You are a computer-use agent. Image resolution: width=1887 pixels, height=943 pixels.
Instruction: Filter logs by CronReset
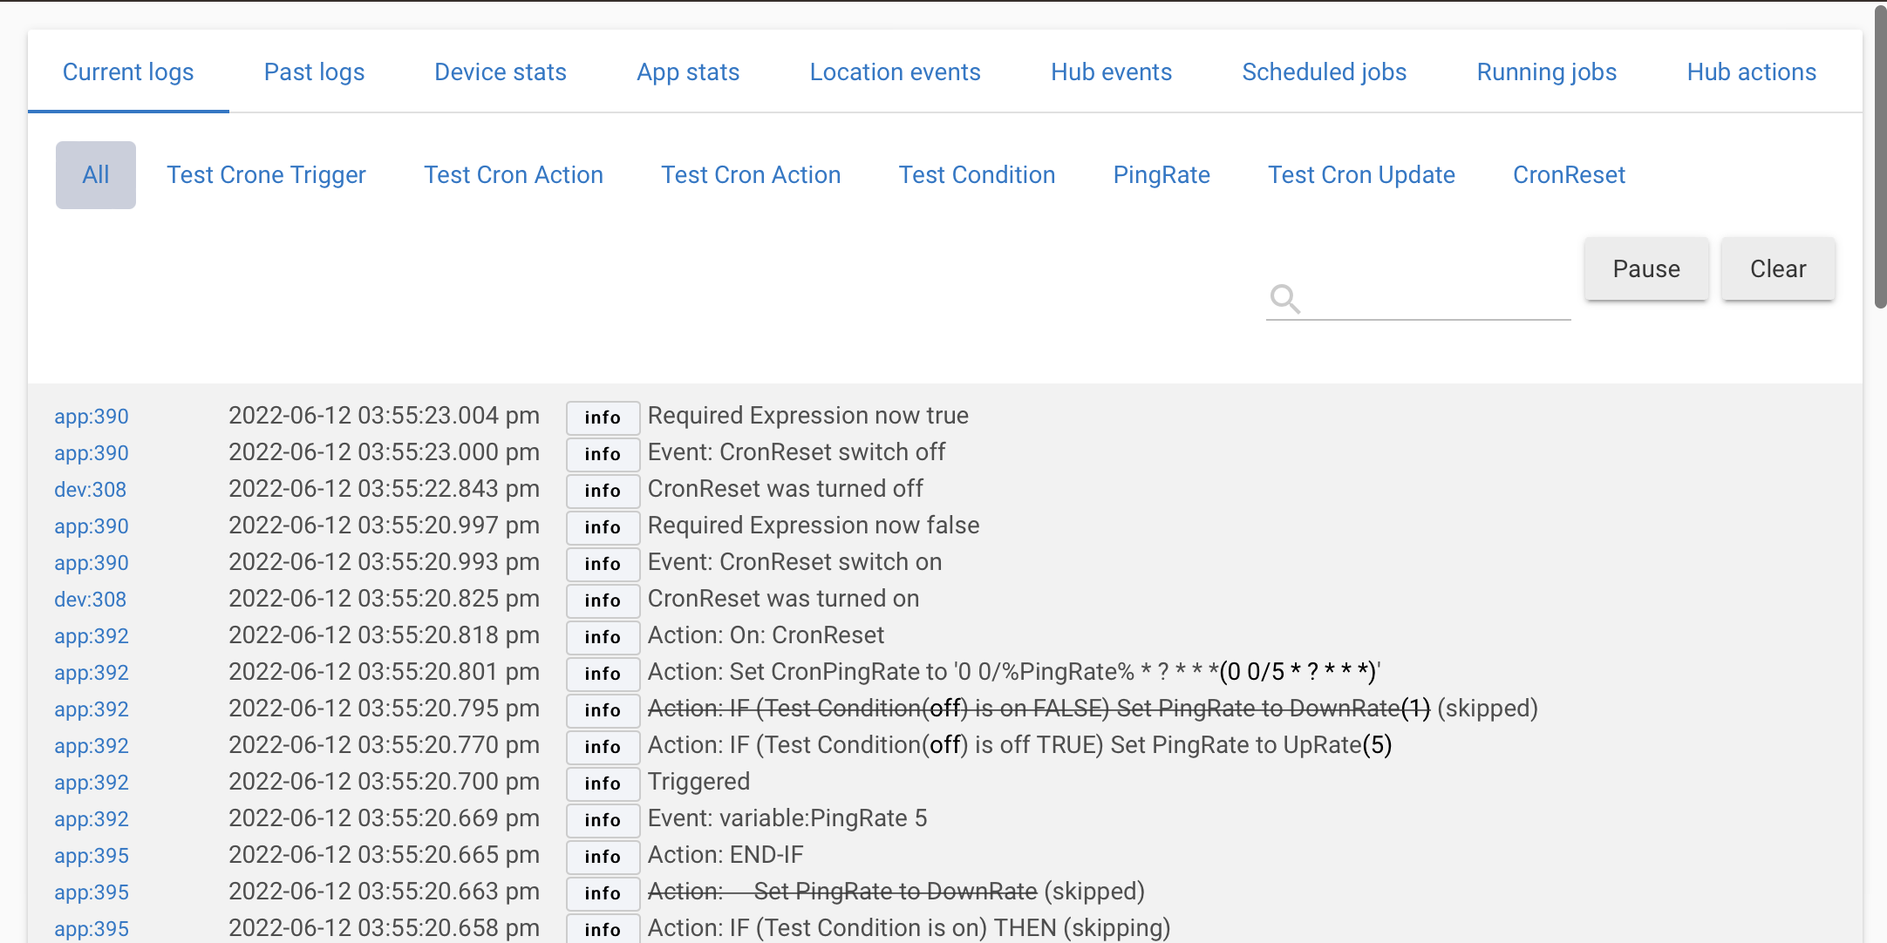(x=1569, y=175)
